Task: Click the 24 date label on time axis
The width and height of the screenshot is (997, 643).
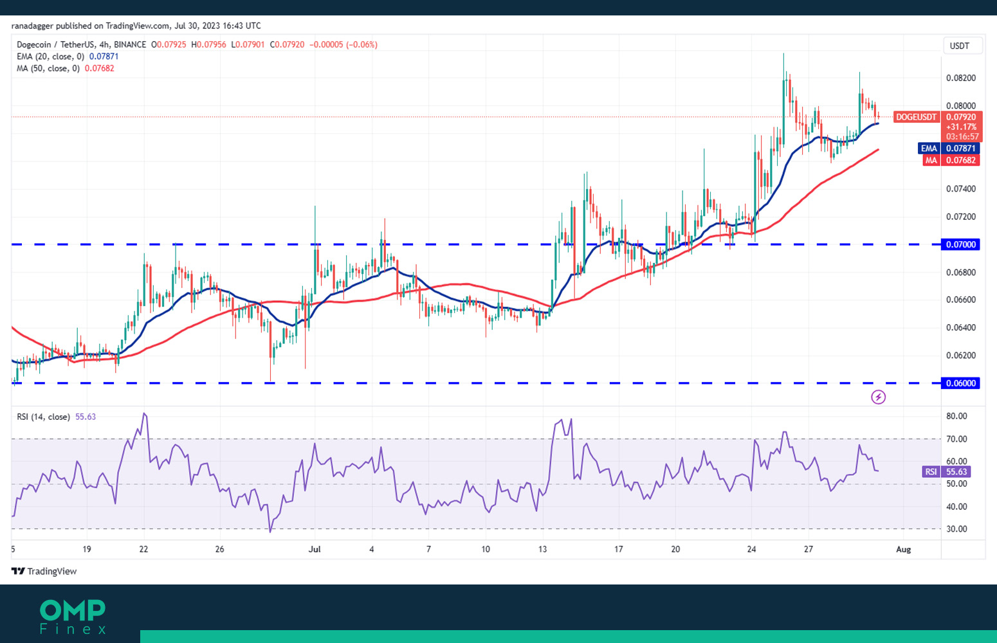Action: pos(751,549)
